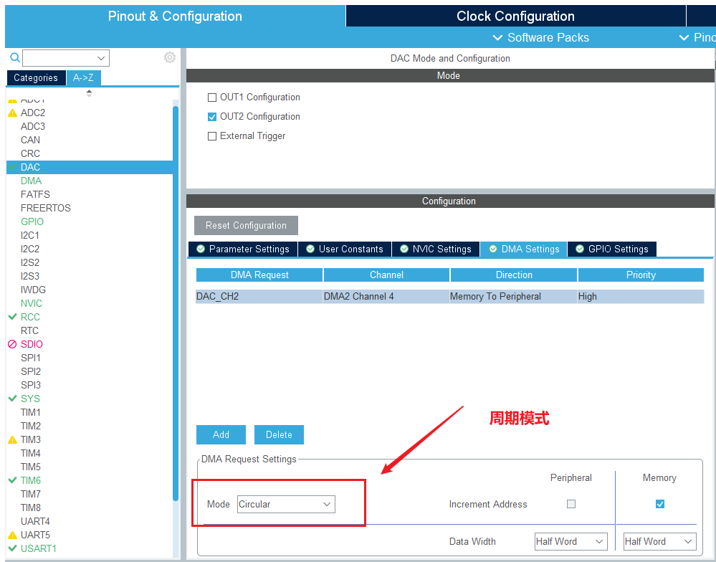This screenshot has height=562, width=716.
Task: Click the Reset Configuration button
Action: click(246, 226)
